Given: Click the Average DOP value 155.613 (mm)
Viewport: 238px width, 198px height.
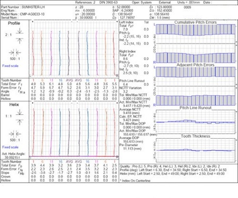Looking at the screenshot, I should 133,141.
